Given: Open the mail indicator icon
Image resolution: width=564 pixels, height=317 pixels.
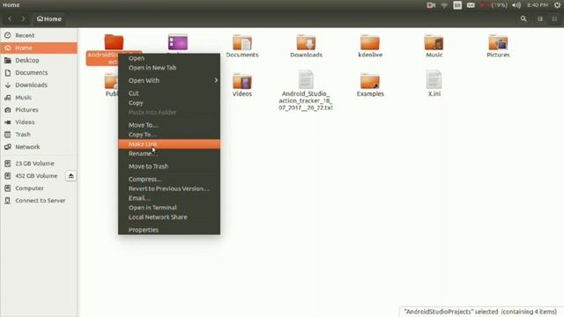Looking at the screenshot, I should 471,5.
